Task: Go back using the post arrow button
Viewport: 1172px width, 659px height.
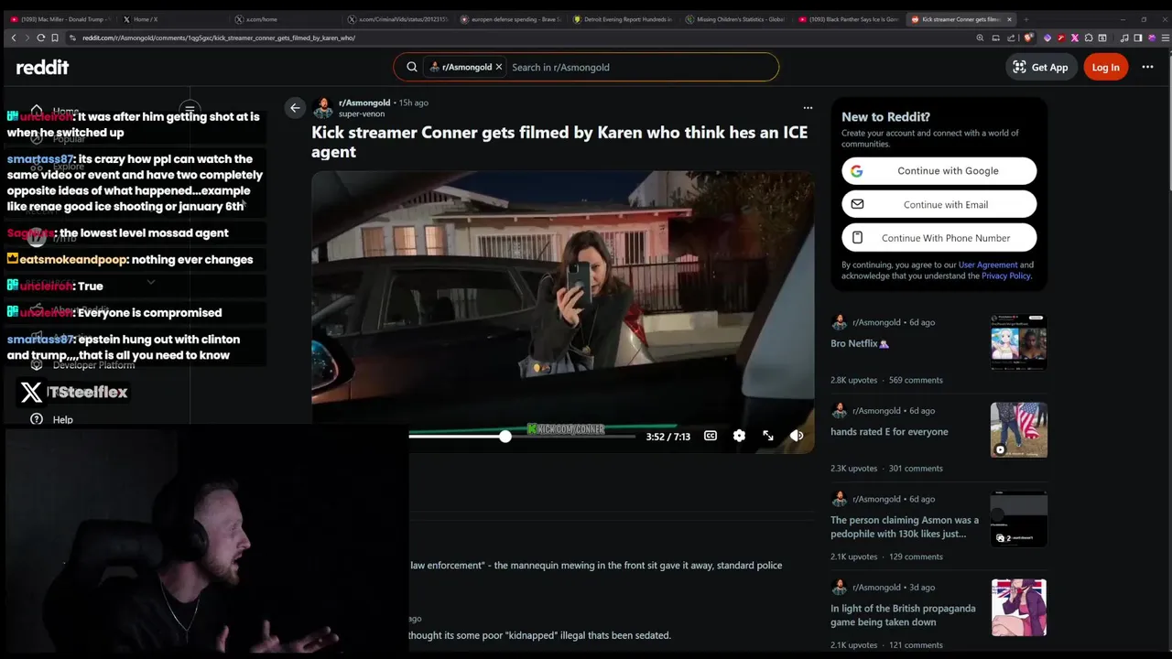Action: (295, 108)
